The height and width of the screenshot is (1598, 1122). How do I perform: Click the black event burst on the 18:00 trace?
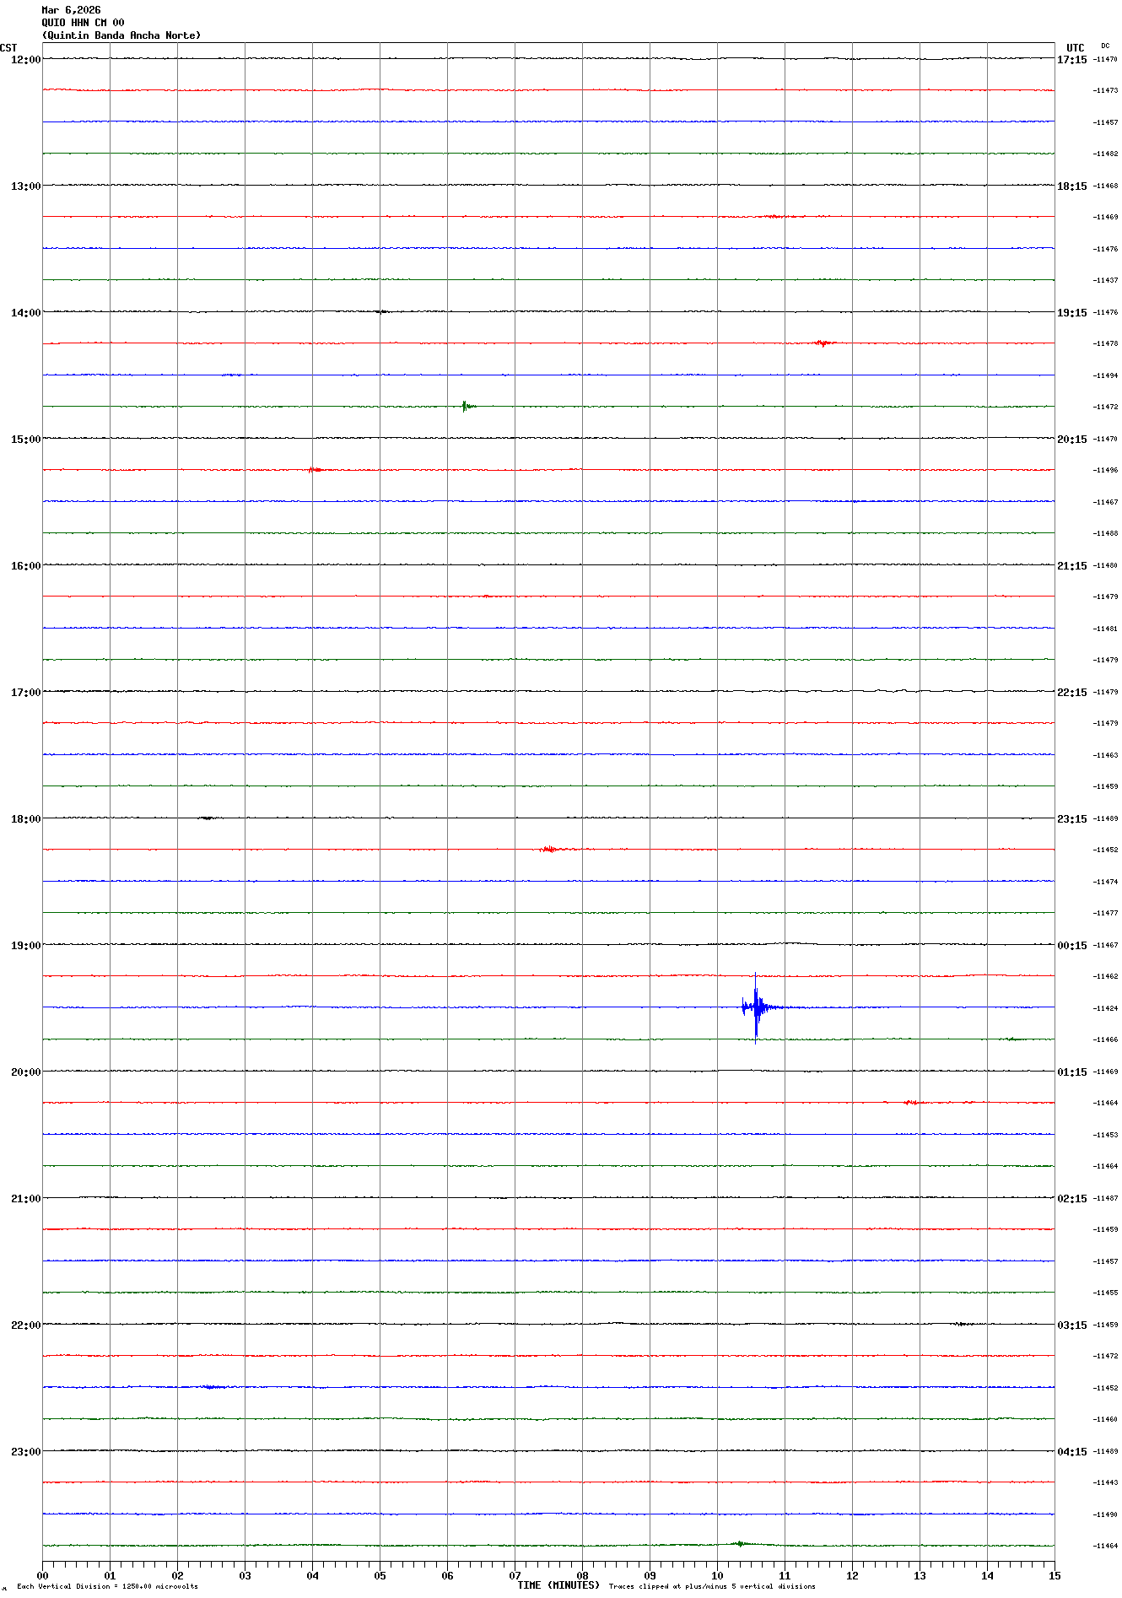coord(208,818)
